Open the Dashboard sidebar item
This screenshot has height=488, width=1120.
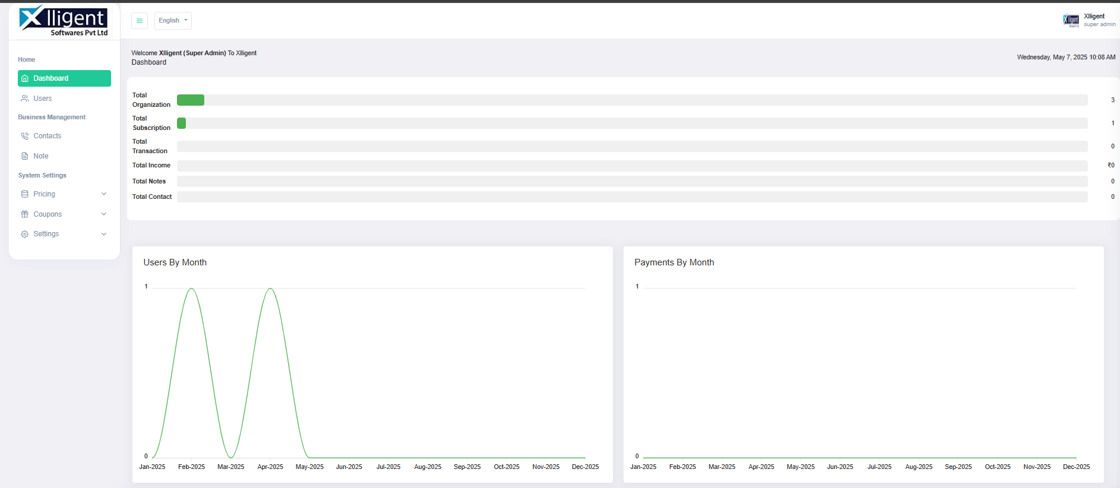pyautogui.click(x=64, y=78)
